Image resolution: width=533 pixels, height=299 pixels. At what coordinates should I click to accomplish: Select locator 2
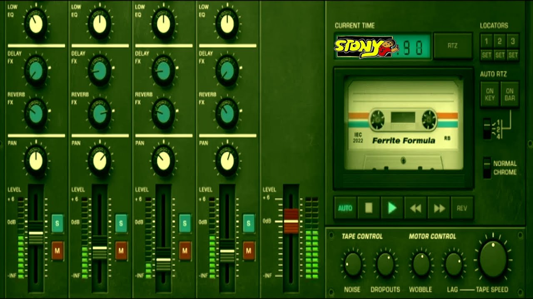coord(500,42)
